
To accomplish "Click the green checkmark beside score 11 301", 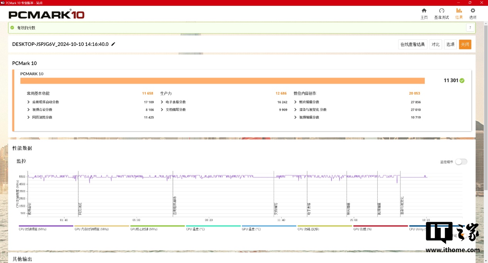I will 462,81.
